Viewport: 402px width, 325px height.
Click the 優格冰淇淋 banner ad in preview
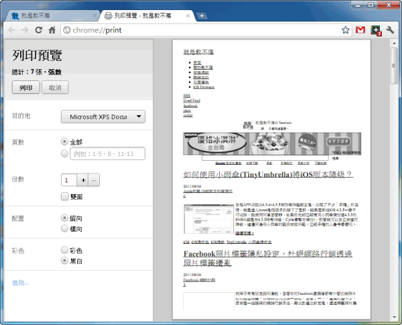272,143
